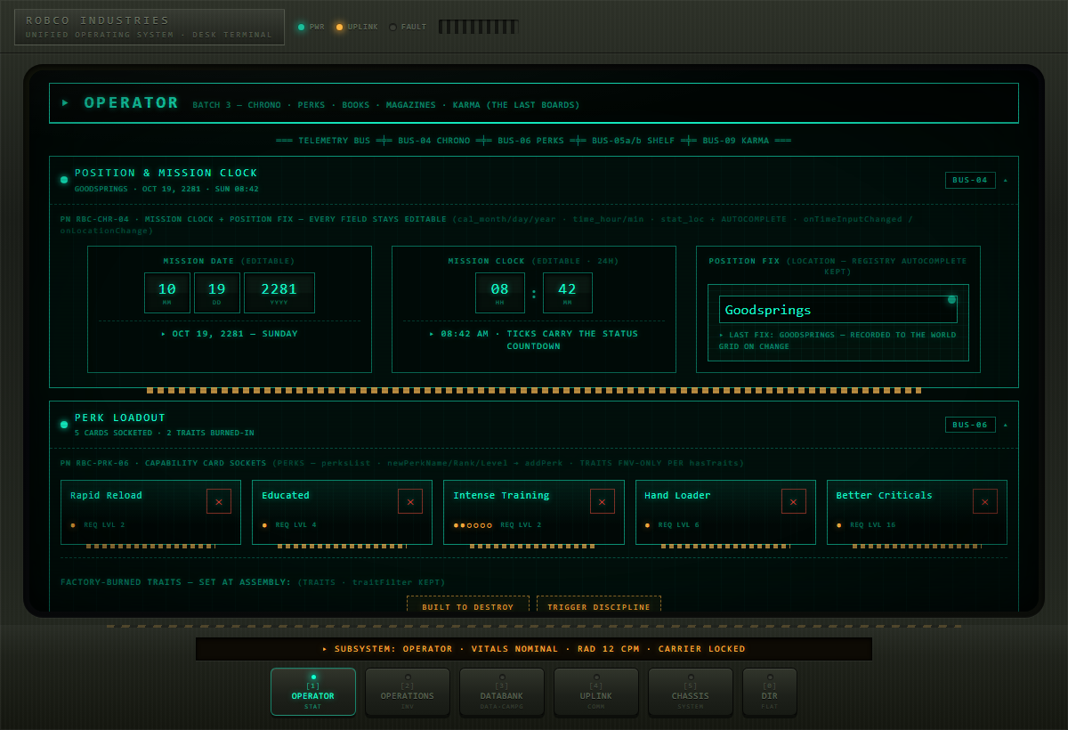Remove the Hand Loader perk card

point(794,501)
